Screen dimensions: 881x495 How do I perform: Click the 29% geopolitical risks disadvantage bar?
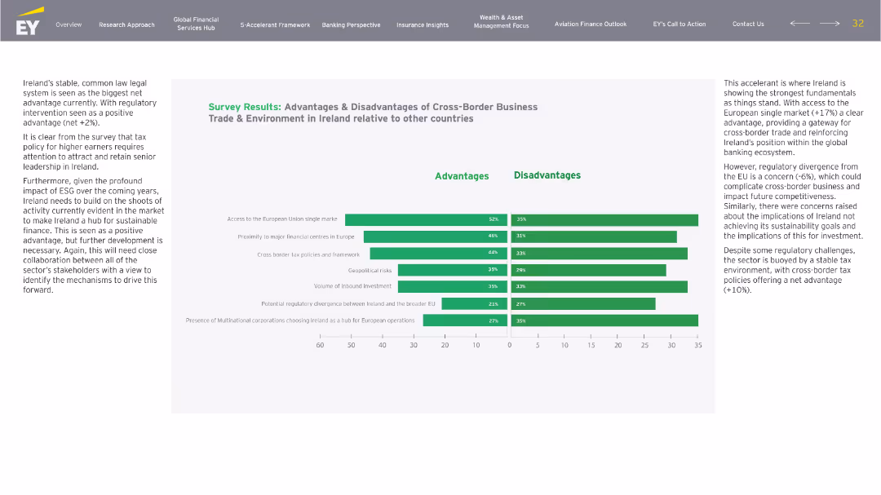588,270
